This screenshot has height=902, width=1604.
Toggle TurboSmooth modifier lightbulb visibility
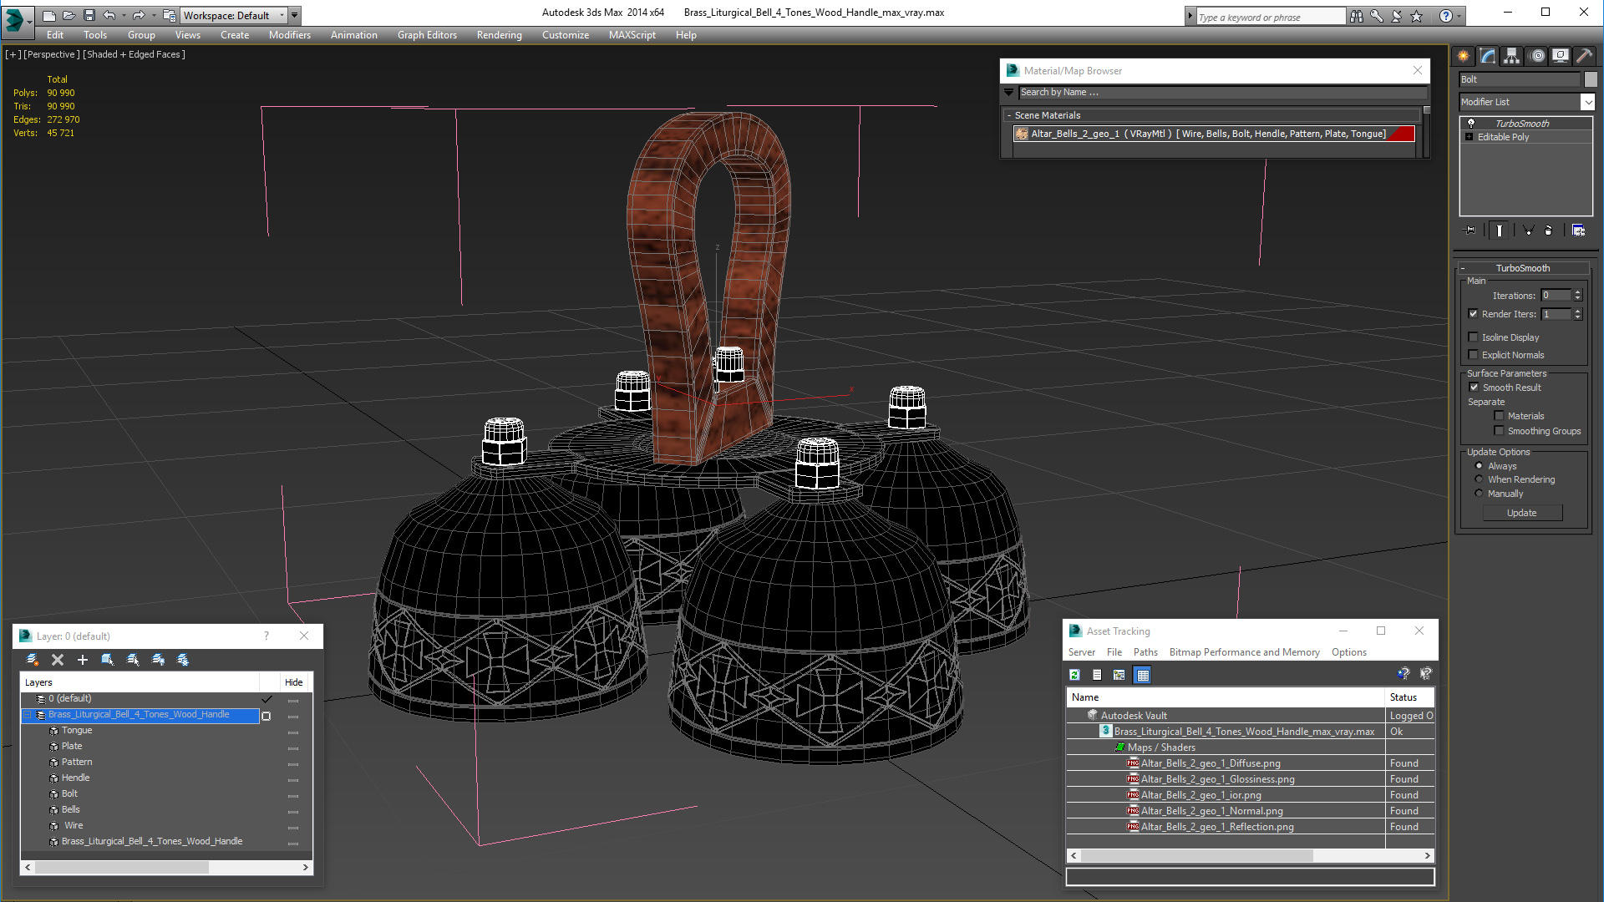coord(1471,123)
